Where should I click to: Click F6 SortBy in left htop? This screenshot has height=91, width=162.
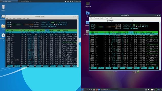pos(45,66)
